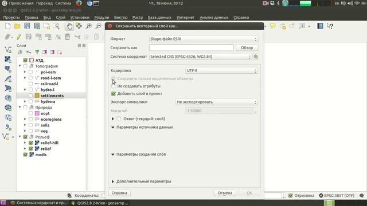This screenshot has height=206, width=367.
Task: Click the Delete selected trash icon
Action: (x=68, y=37)
